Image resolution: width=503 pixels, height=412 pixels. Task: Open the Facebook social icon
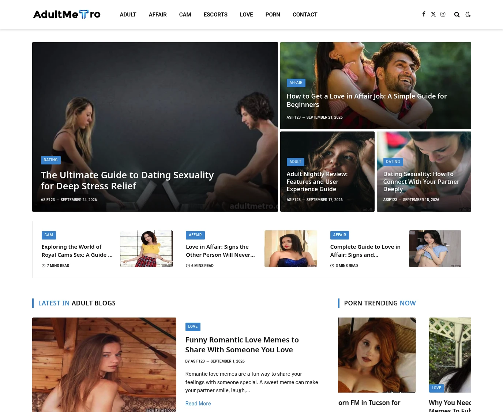point(424,14)
